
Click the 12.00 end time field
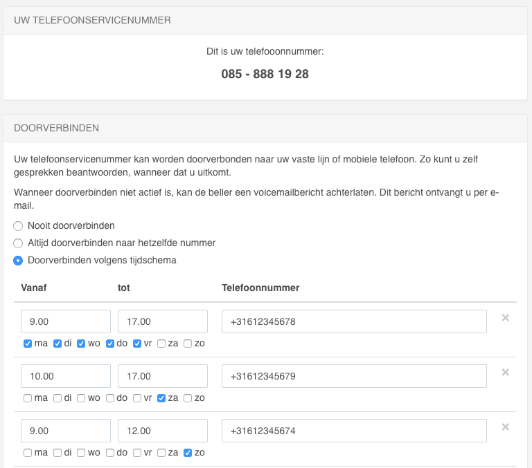click(x=163, y=431)
